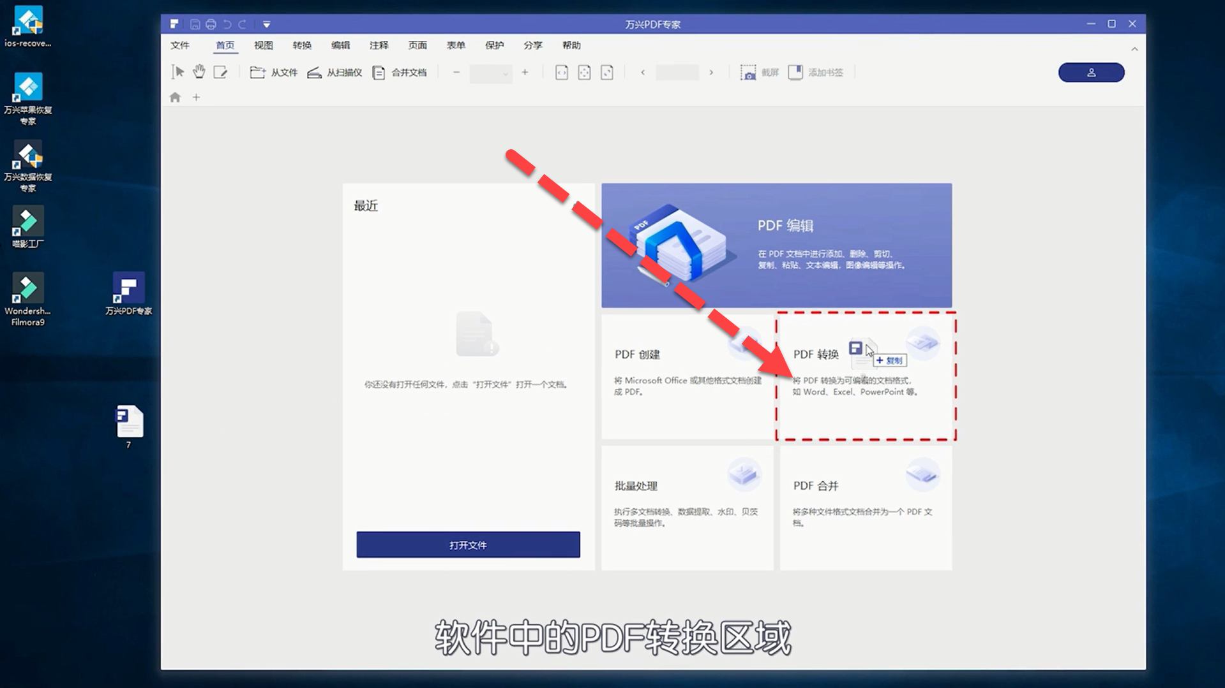Click the print icon in title bar
The image size is (1225, 688).
click(211, 24)
